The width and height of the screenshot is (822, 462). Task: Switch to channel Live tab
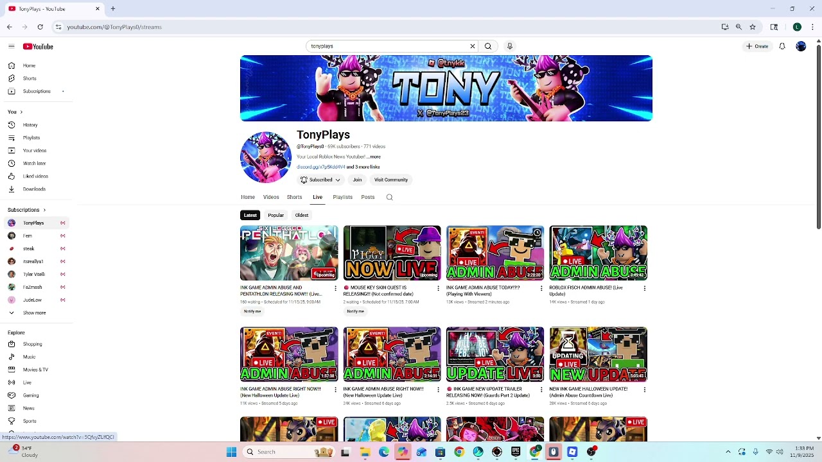click(x=317, y=197)
